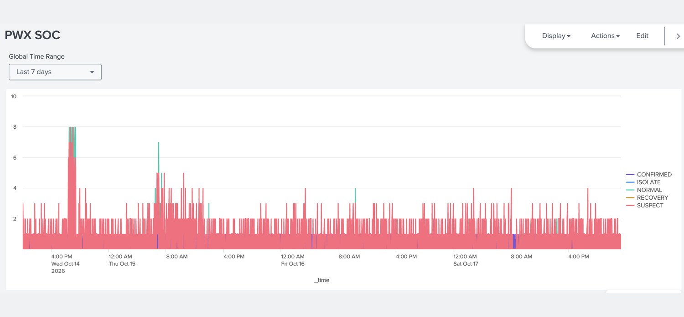
Task: Toggle the CONFIRMED legend series
Action: [649, 175]
